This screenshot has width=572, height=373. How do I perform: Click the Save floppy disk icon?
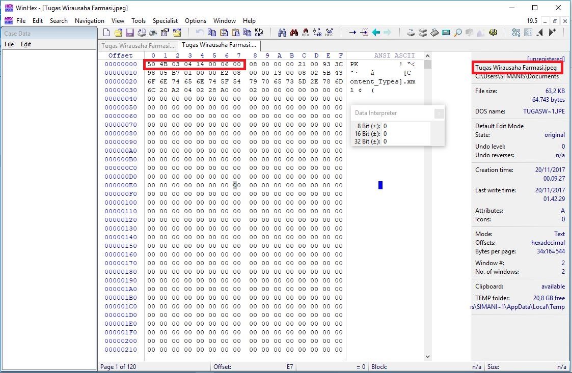[x=130, y=33]
